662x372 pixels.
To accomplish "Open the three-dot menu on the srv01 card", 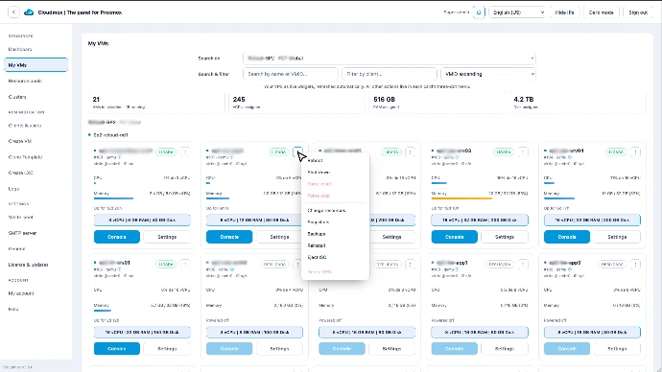I will 185,265.
